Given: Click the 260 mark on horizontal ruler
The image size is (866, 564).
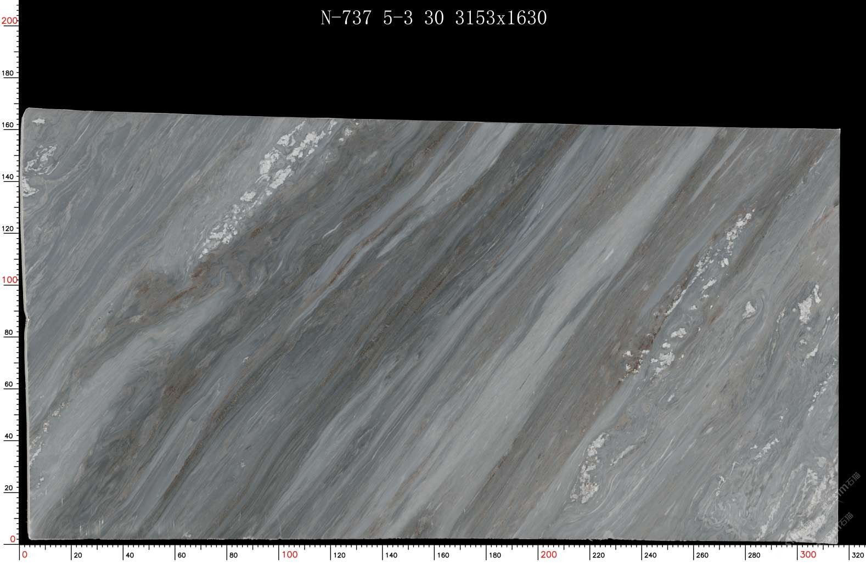Looking at the screenshot, I should (x=702, y=555).
